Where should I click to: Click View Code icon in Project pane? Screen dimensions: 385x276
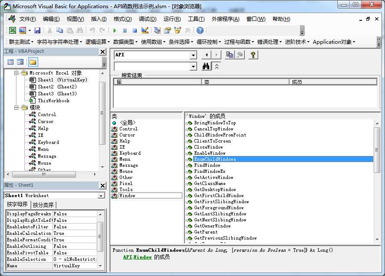coord(10,62)
